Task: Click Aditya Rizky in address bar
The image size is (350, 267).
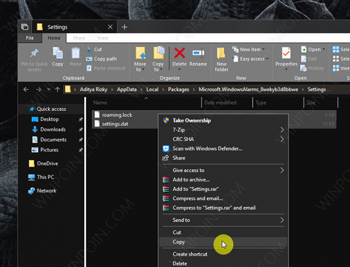Action: coord(94,90)
